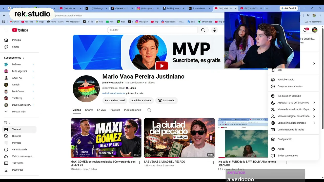Open a new browser tab
The width and height of the screenshot is (324, 182).
pos(267,8)
